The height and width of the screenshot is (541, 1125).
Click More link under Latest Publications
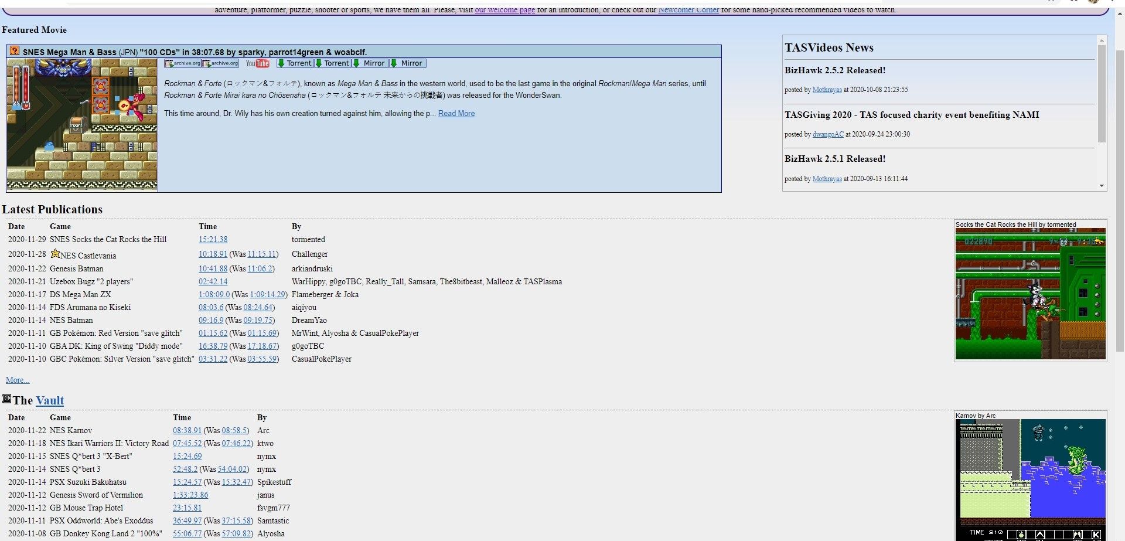[18, 380]
